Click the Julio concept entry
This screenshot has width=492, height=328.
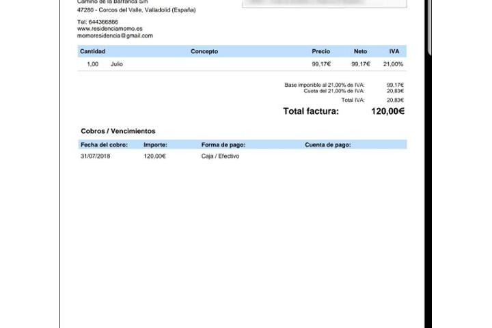pos(117,64)
